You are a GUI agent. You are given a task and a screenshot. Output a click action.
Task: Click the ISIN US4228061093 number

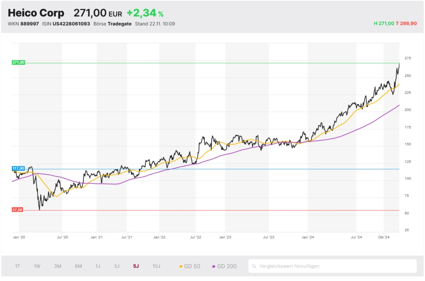coord(71,24)
